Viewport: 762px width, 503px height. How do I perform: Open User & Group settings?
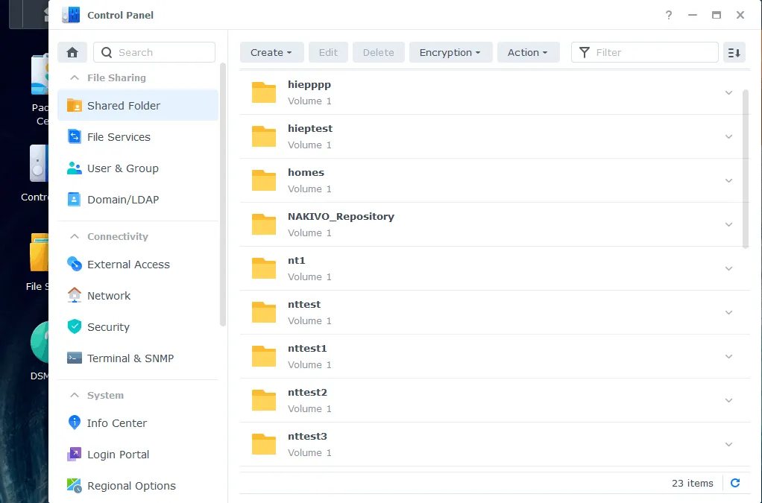pos(122,168)
